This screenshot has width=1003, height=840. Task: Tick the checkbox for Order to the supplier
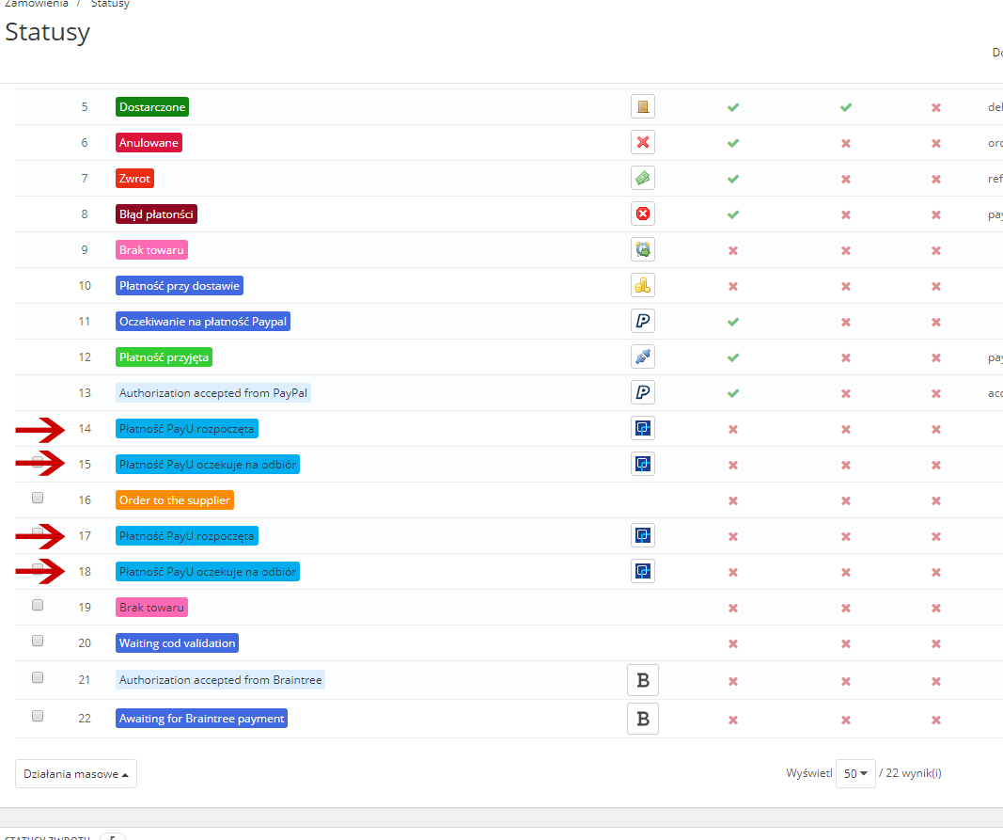(x=38, y=499)
